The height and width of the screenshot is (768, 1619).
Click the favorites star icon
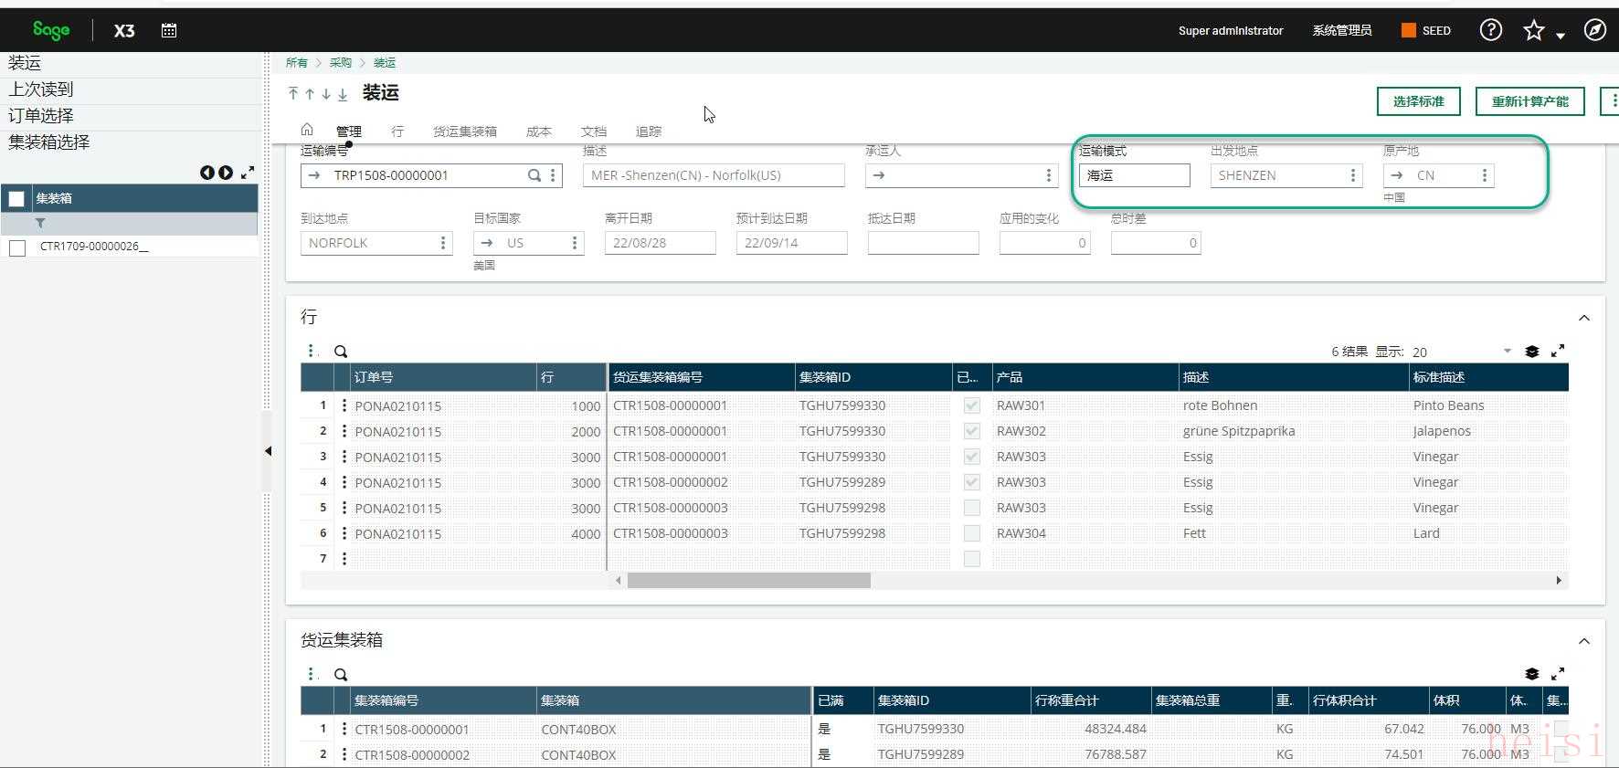pyautogui.click(x=1534, y=31)
